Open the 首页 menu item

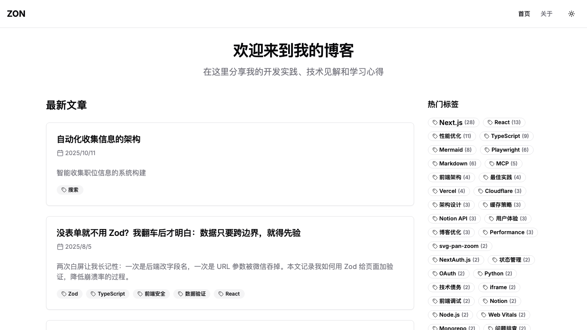click(524, 14)
